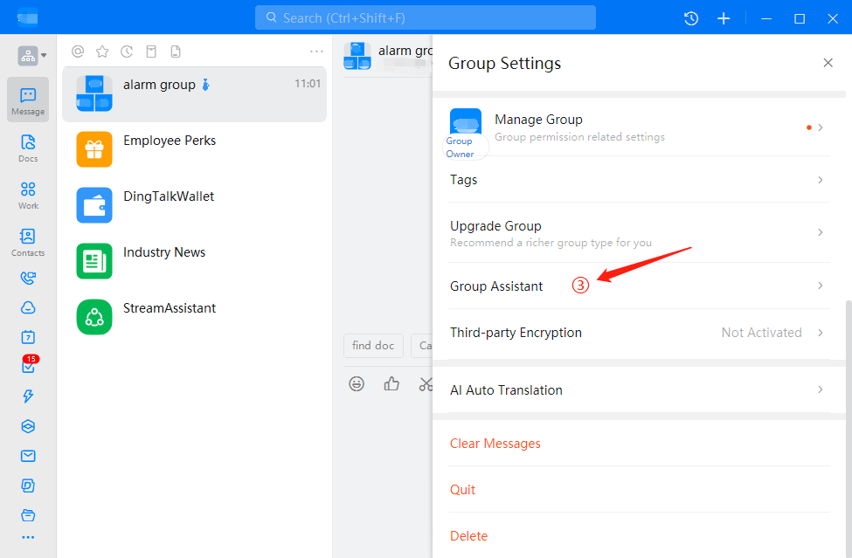Screen dimensions: 852x558
Task: Open the emoji picker smiley icon
Action: pos(357,383)
